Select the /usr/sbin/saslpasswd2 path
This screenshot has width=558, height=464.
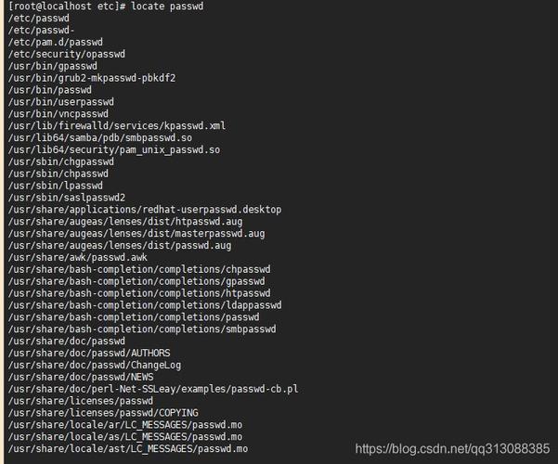click(x=67, y=198)
